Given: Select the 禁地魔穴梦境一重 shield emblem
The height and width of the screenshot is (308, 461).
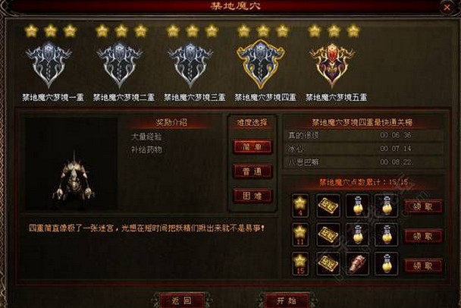Looking at the screenshot, I should coord(49,64).
